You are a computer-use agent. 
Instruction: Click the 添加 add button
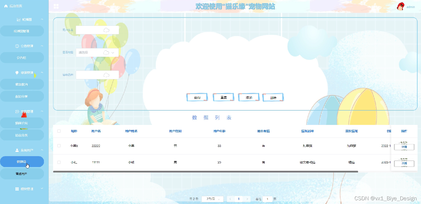tap(249, 97)
